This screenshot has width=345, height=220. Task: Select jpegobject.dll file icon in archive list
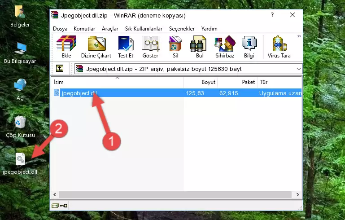(x=57, y=92)
